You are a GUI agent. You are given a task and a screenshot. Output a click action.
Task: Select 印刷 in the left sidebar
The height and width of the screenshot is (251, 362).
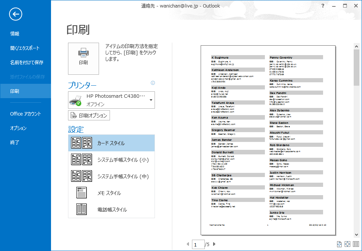pyautogui.click(x=25, y=91)
